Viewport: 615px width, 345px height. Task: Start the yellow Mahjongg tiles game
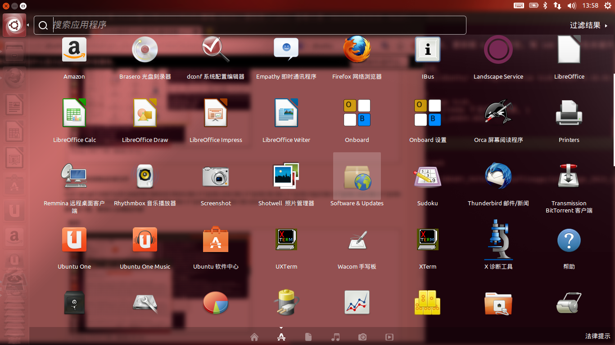point(428,302)
